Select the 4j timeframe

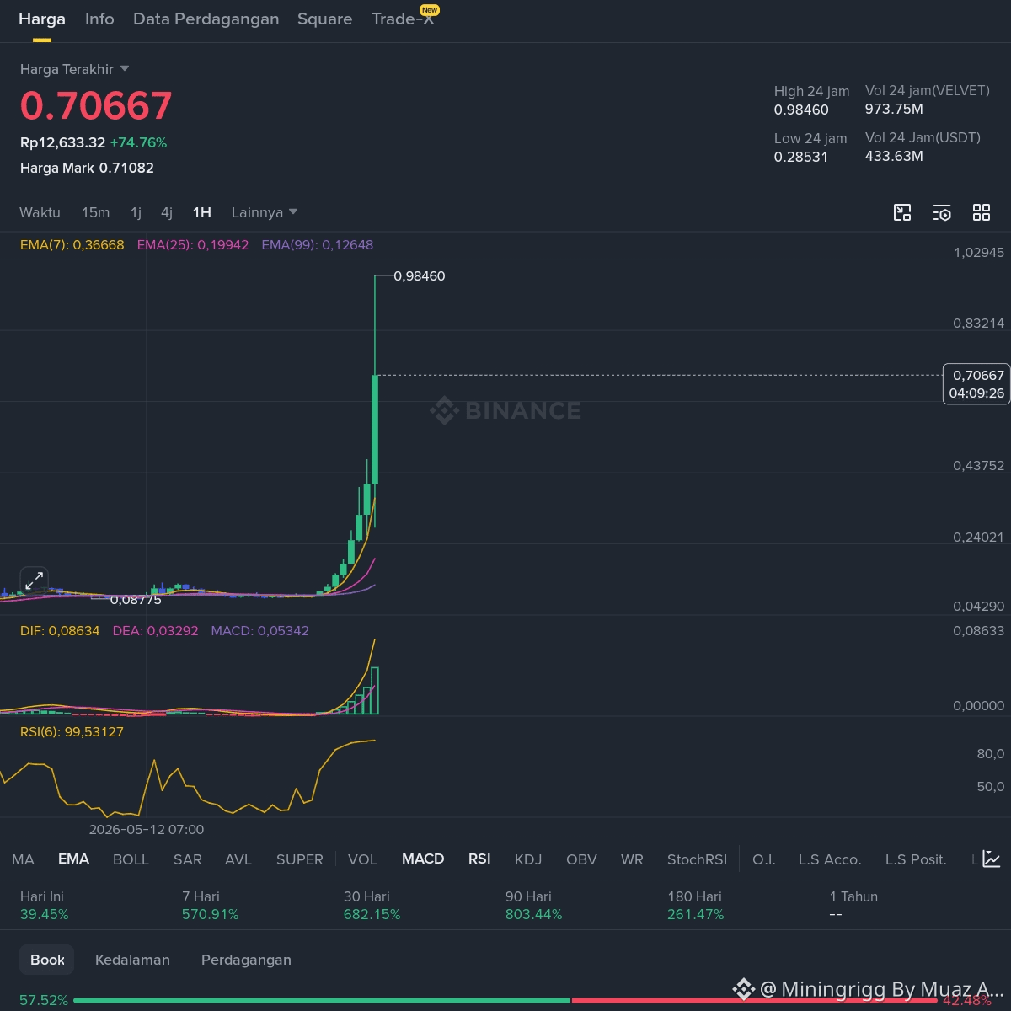(x=167, y=212)
